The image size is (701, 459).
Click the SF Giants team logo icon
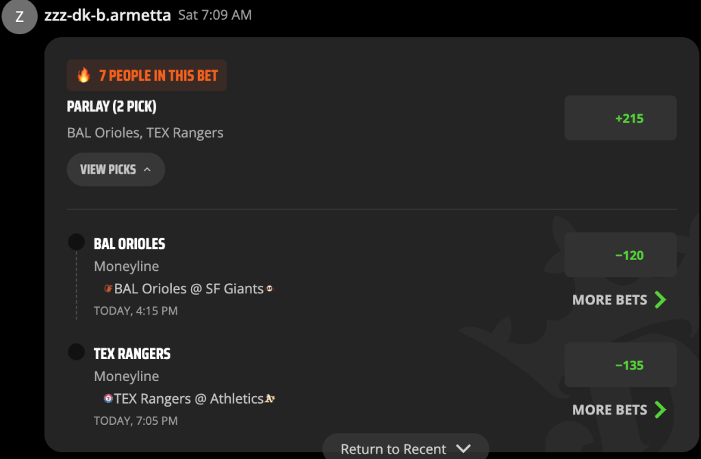tap(270, 289)
